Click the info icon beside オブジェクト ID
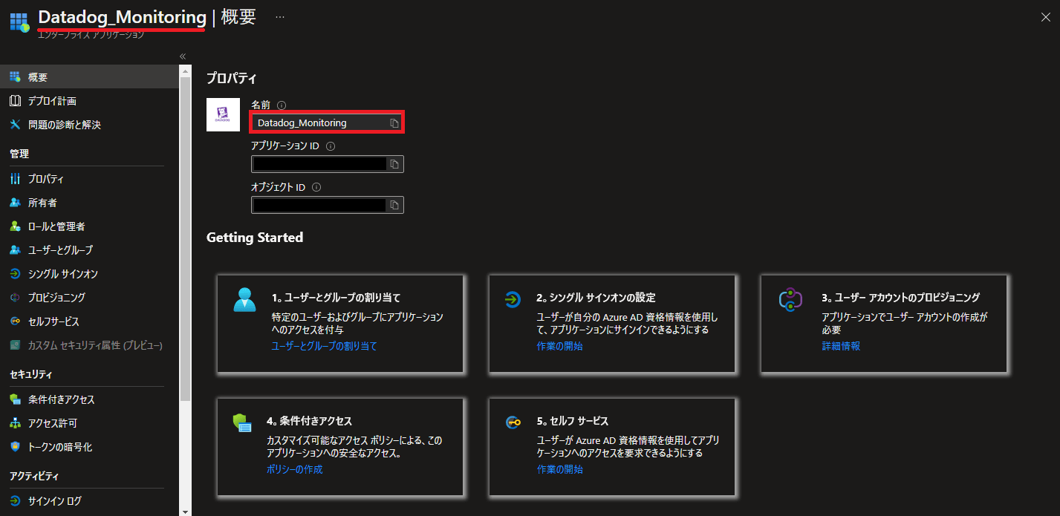Viewport: 1060px width, 516px height. pyautogui.click(x=316, y=188)
